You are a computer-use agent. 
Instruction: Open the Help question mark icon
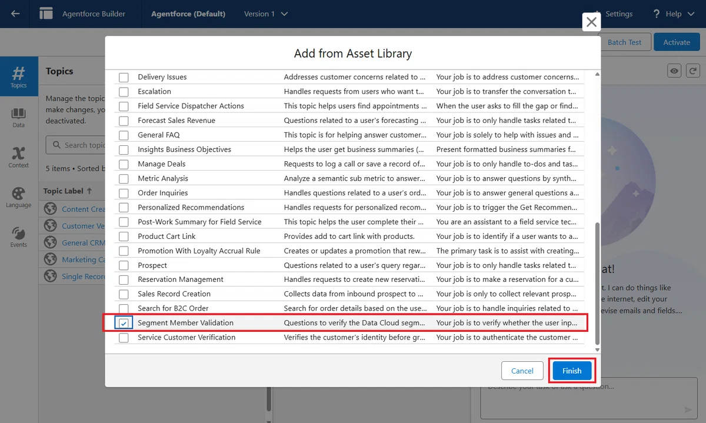click(x=657, y=14)
